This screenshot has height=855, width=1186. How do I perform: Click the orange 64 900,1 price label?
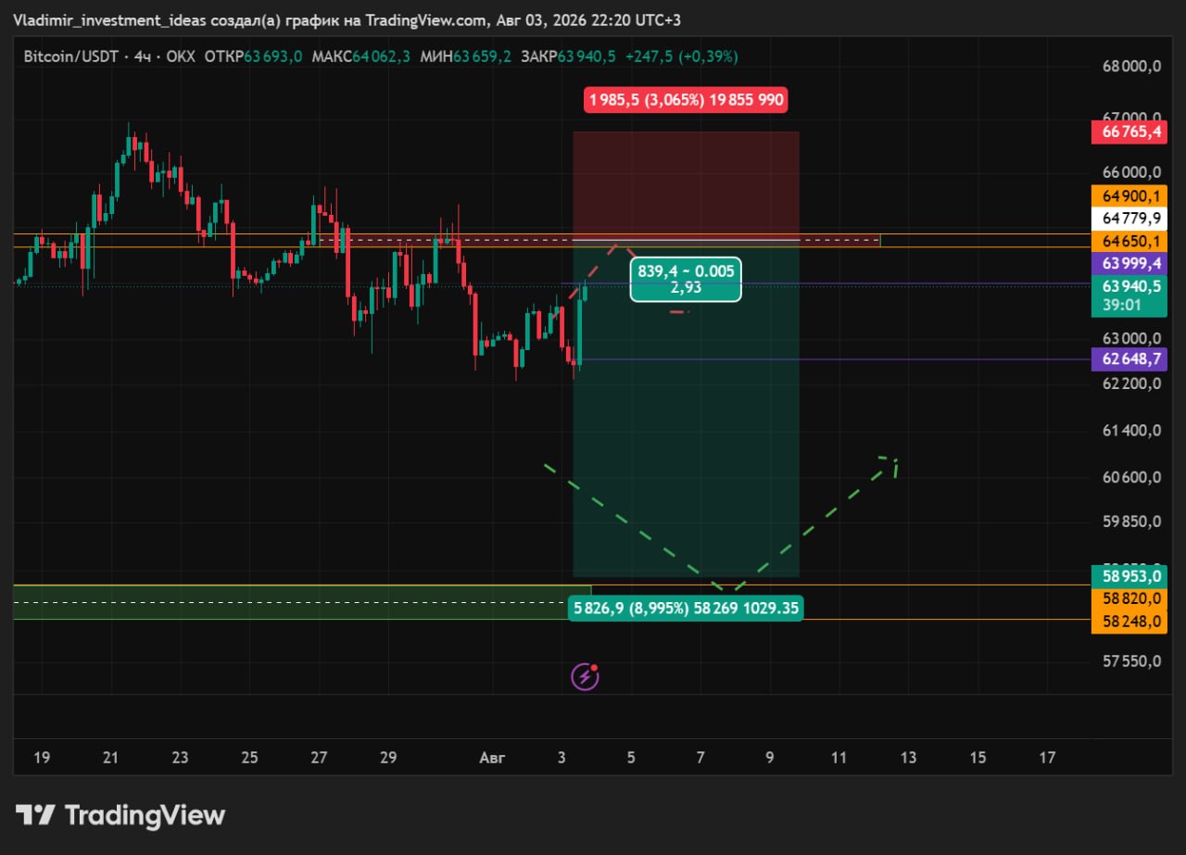pos(1130,196)
